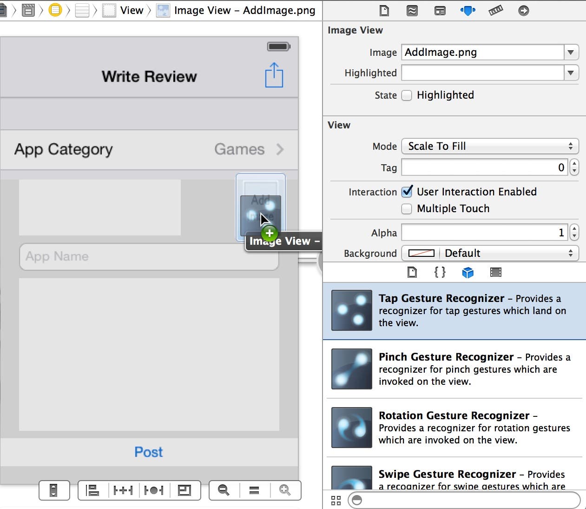Click the Games detail label
Screen dimensions: 586x509
tap(239, 149)
